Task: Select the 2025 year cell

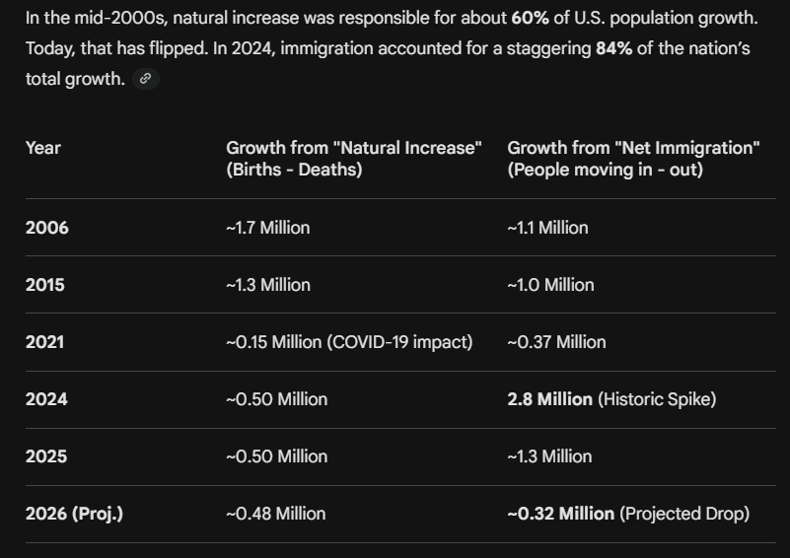Action: 46,456
